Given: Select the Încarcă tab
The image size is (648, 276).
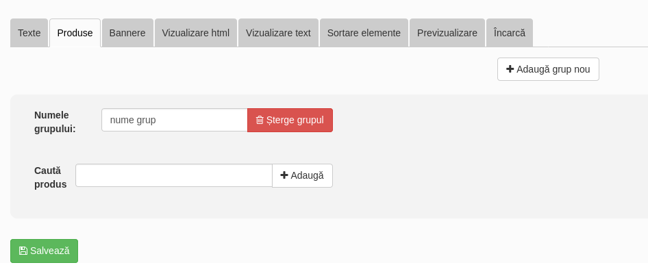Looking at the screenshot, I should (x=509, y=33).
